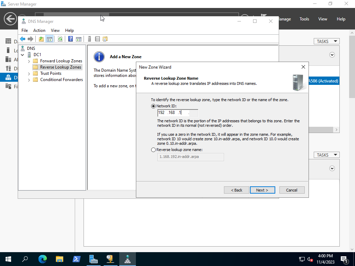Click the Up One Level folder icon
This screenshot has height=266, width=355.
click(41, 39)
